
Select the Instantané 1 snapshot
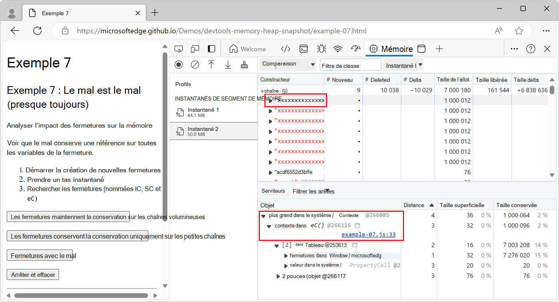pyautogui.click(x=214, y=113)
